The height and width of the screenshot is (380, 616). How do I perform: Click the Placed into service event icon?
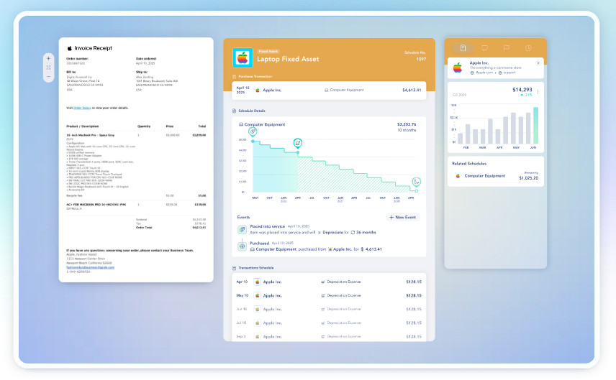tap(242, 229)
